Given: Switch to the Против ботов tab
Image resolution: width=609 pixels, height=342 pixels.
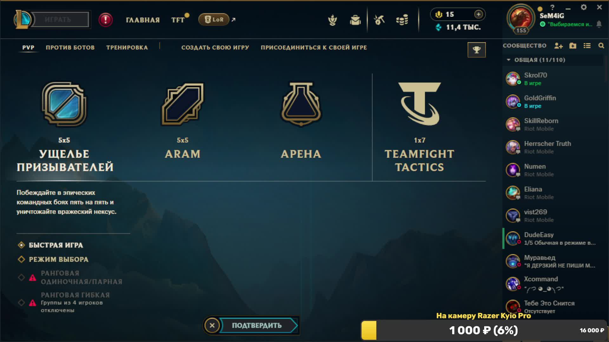Looking at the screenshot, I should [70, 47].
